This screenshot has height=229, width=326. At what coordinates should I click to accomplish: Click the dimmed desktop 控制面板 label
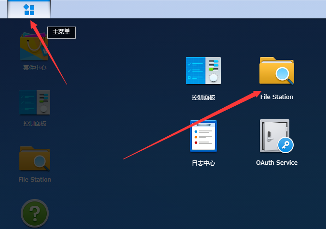click(35, 124)
